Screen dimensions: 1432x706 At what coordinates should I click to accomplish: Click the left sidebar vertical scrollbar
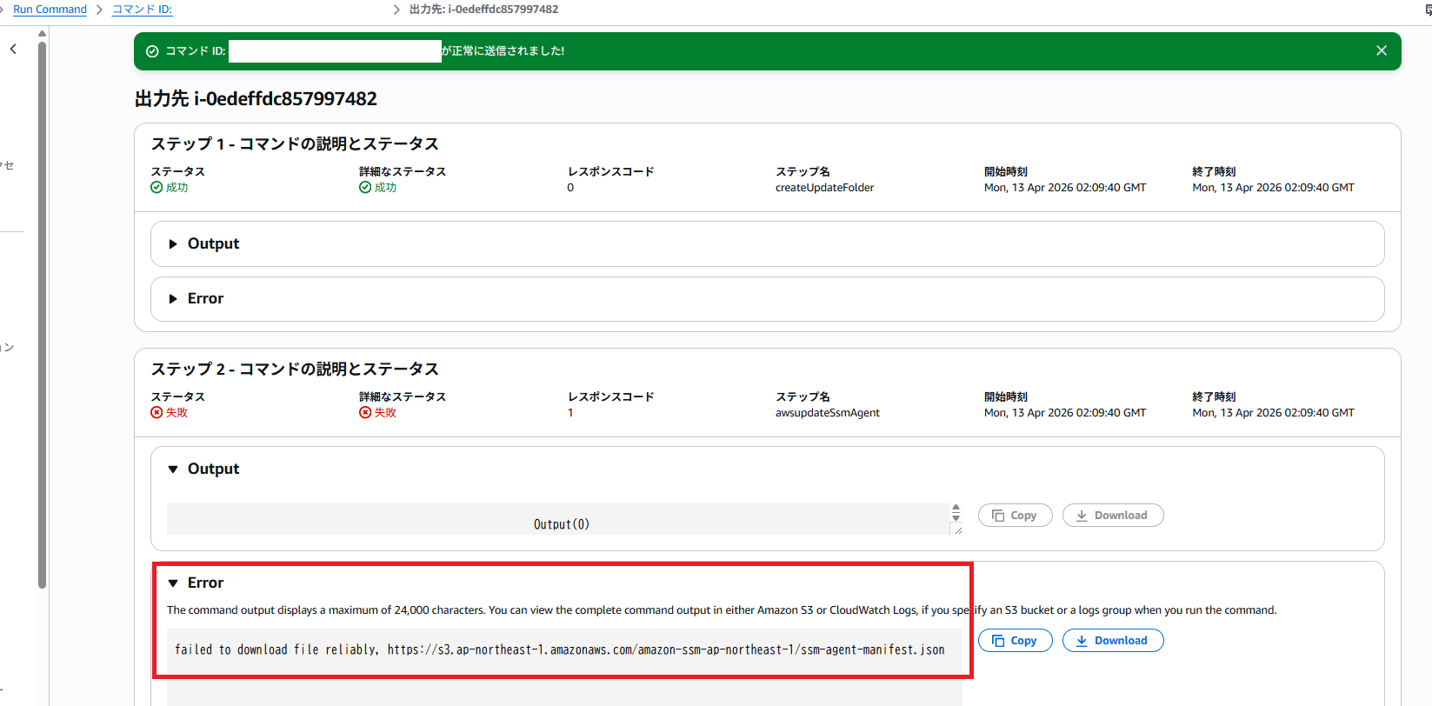(x=42, y=313)
